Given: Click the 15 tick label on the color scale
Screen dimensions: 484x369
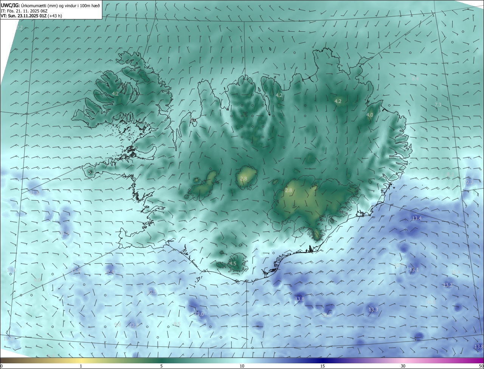Looking at the screenshot, I should (323, 366).
